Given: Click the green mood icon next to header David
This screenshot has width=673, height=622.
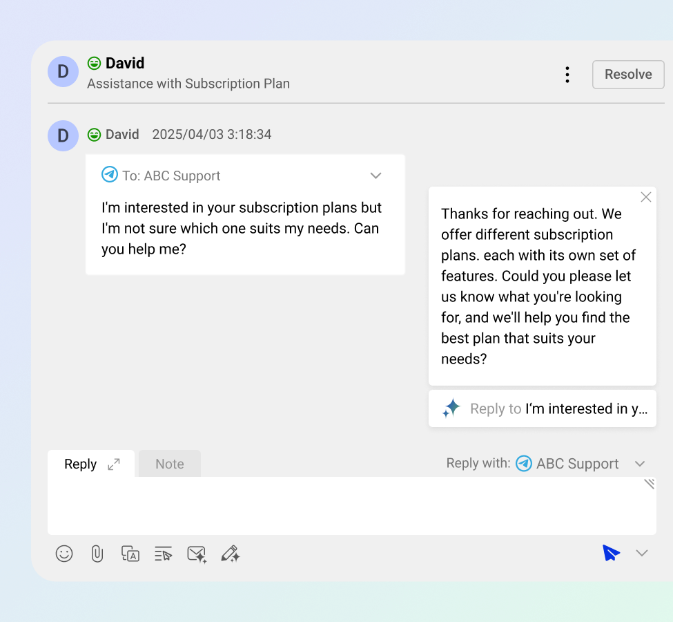Looking at the screenshot, I should click(94, 63).
